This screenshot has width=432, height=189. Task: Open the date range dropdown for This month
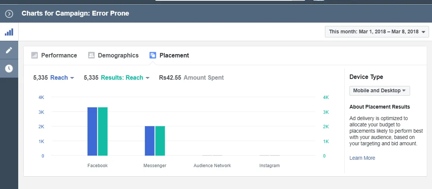click(377, 31)
